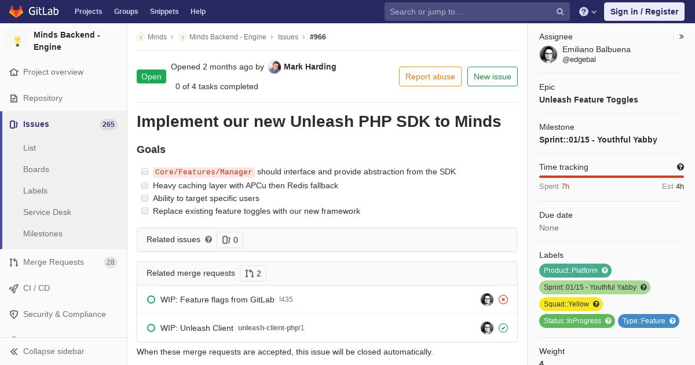Go to Boards under Issues
This screenshot has height=365, width=695.
click(36, 169)
